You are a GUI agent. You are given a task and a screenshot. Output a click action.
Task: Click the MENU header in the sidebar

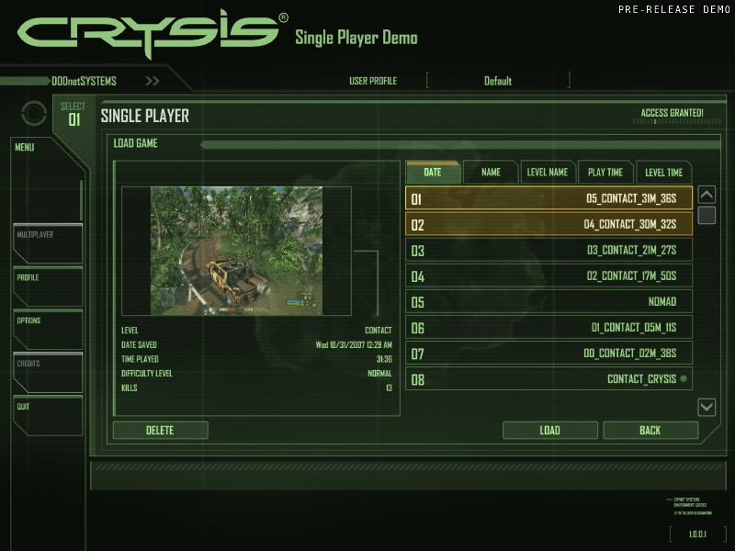click(25, 147)
